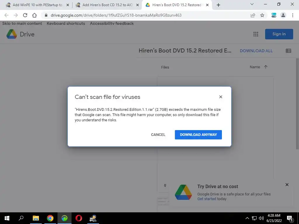
Task: Open File Explorer from taskbar
Action: pyautogui.click(x=36, y=218)
